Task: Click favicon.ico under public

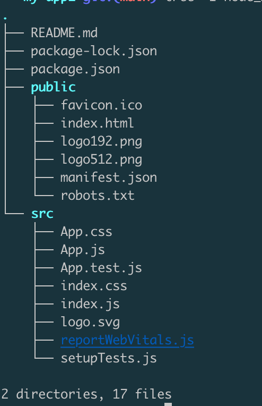Action: tap(101, 105)
